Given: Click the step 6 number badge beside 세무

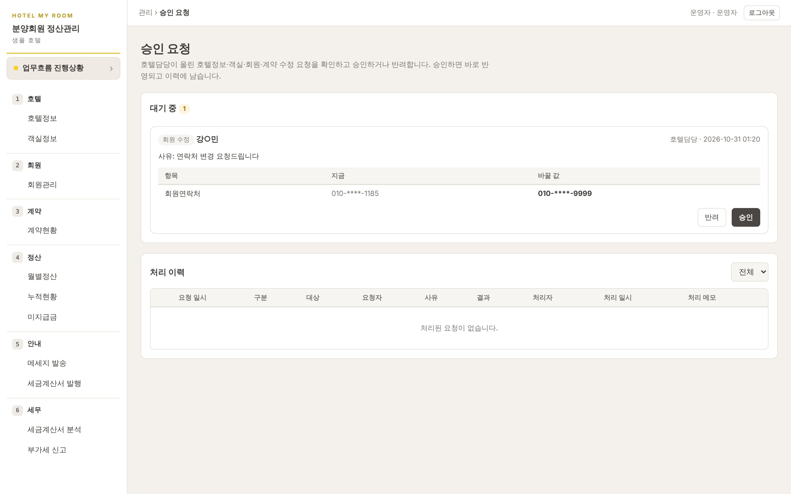Looking at the screenshot, I should [x=18, y=410].
